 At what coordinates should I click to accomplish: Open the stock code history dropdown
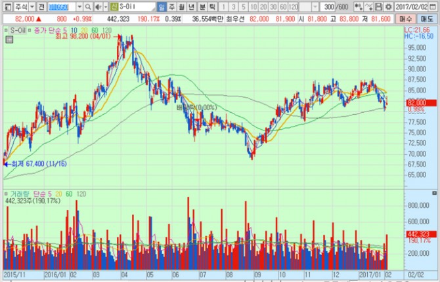(x=78, y=6)
